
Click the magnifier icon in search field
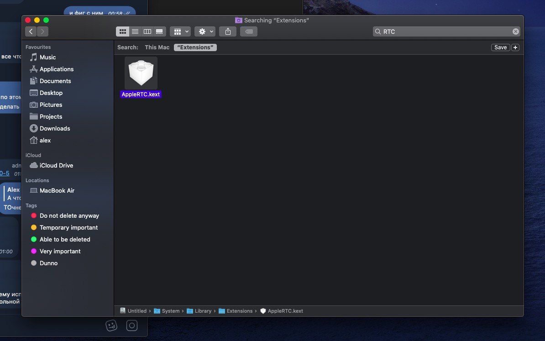point(378,31)
